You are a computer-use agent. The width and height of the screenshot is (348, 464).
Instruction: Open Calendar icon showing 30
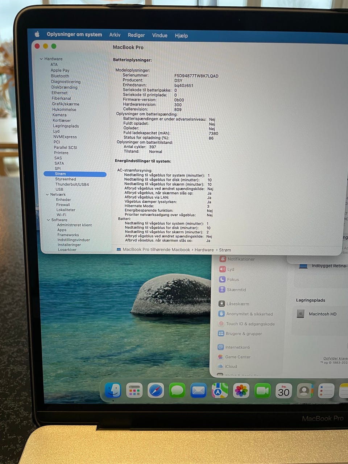pyautogui.click(x=284, y=390)
